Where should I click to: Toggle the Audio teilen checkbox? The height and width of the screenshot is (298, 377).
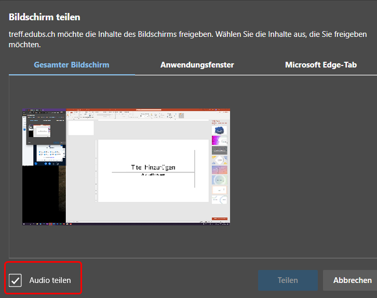(x=16, y=280)
